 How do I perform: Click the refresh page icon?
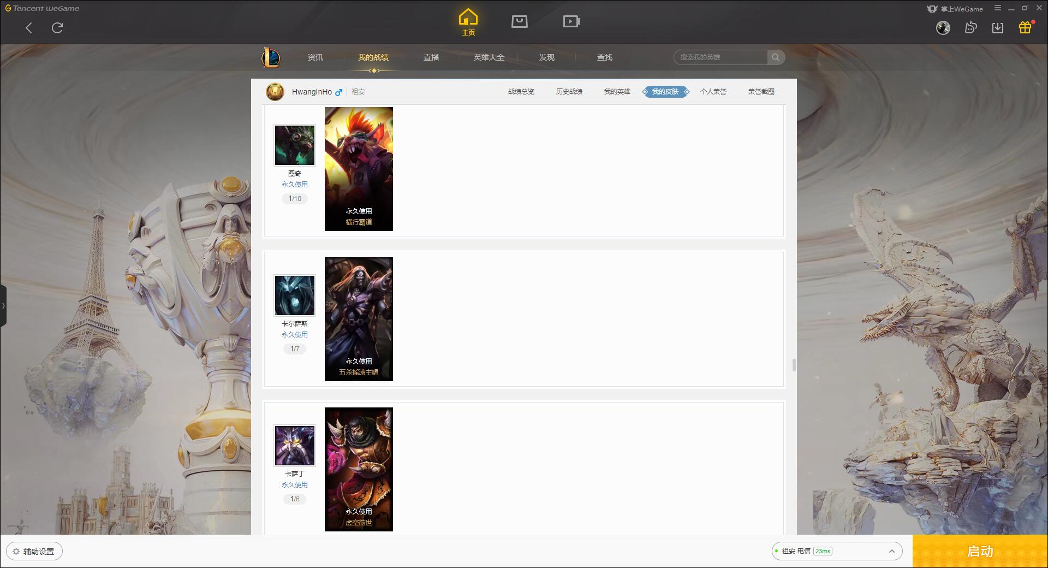click(57, 28)
